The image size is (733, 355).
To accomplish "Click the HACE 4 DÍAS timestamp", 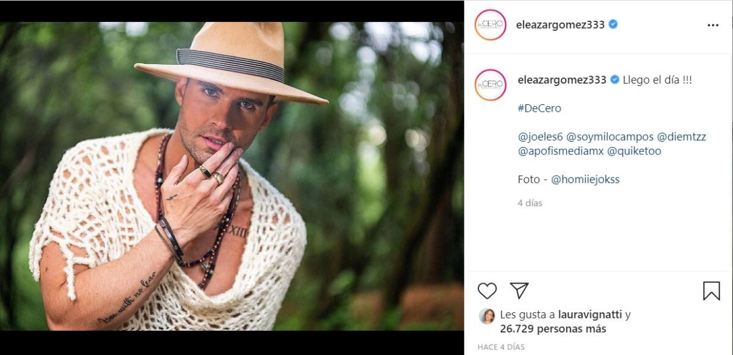I will coord(501,347).
